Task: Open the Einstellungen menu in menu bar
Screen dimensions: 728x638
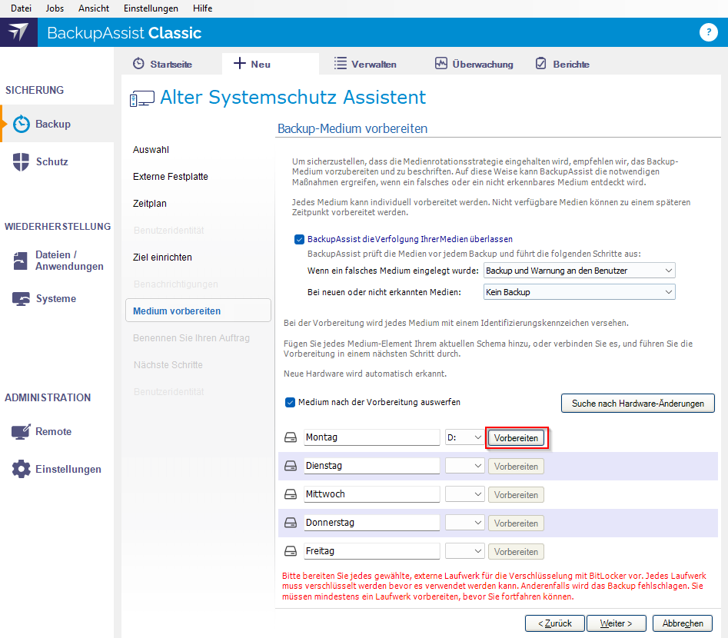Action: point(151,8)
